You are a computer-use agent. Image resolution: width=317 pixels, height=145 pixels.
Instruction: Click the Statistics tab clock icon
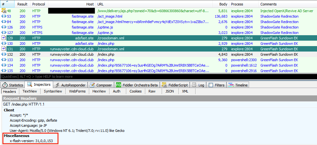(x=5, y=85)
